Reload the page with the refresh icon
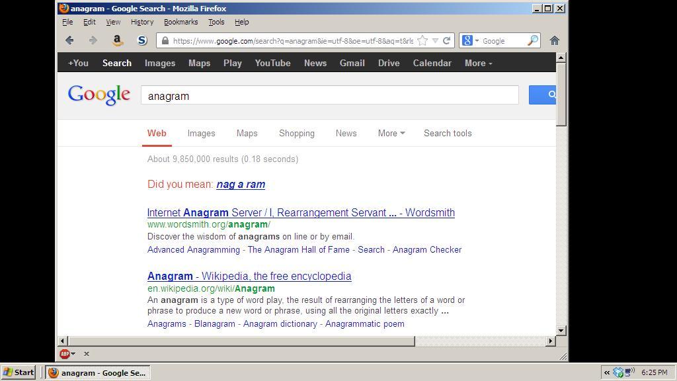The width and height of the screenshot is (677, 381). pyautogui.click(x=447, y=40)
